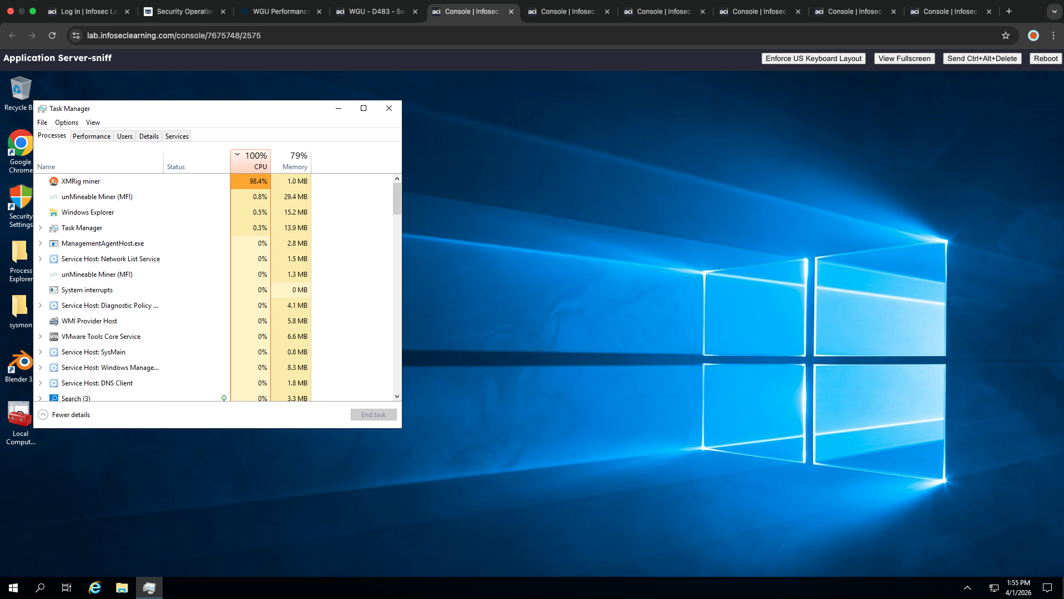The width and height of the screenshot is (1064, 599).
Task: Click the End task button
Action: pyautogui.click(x=373, y=415)
